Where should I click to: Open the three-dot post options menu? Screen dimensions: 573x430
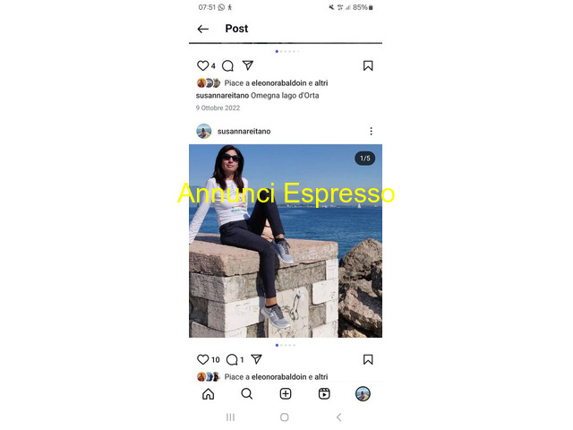pos(371,132)
